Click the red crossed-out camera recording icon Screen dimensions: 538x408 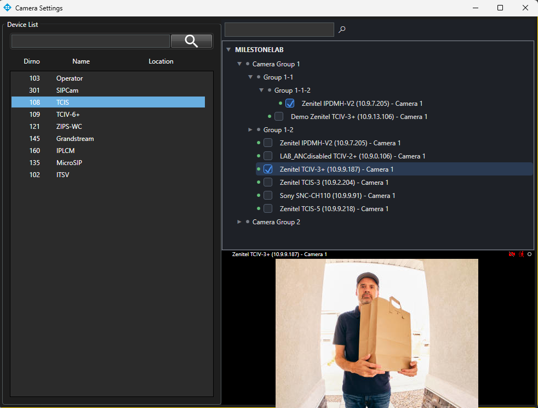512,254
